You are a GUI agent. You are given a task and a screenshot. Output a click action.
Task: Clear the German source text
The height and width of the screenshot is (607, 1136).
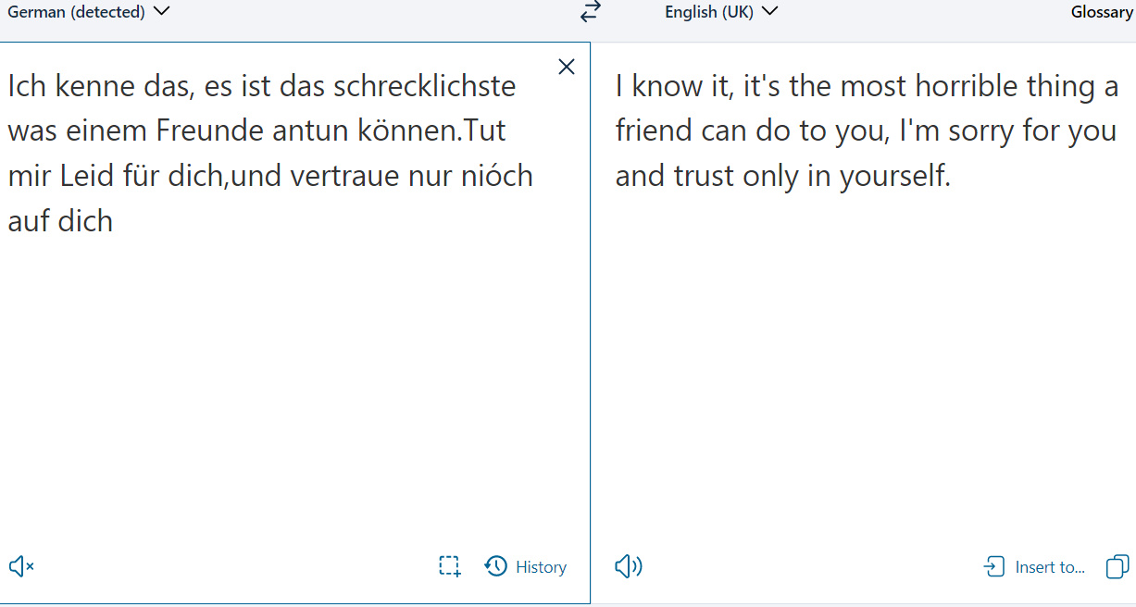(567, 67)
